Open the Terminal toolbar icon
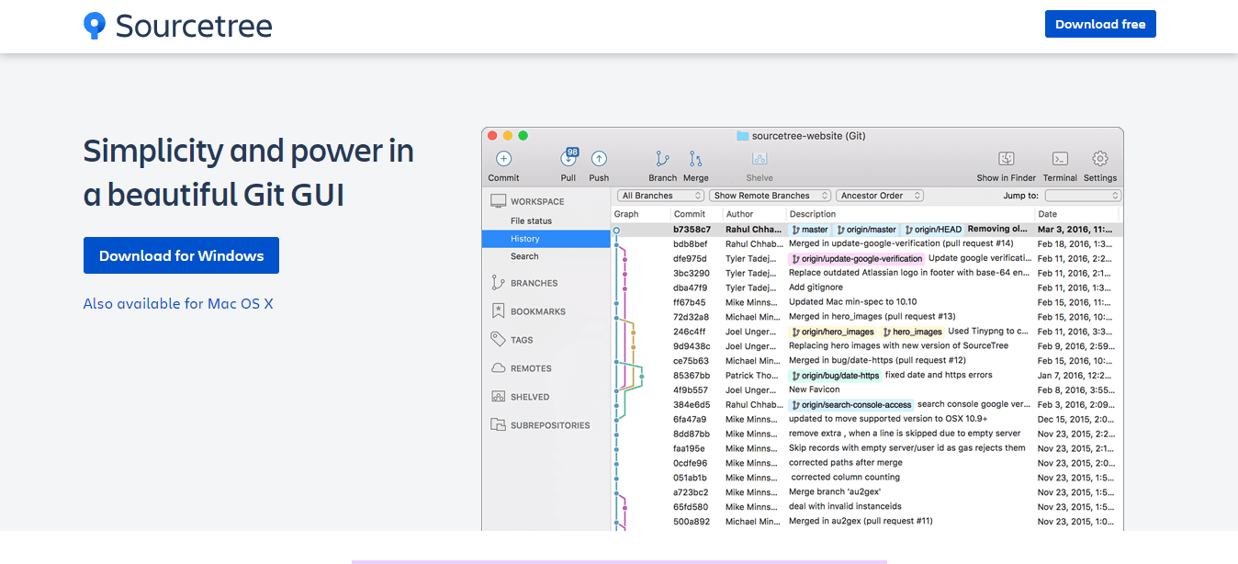This screenshot has height=564, width=1238. tap(1060, 159)
